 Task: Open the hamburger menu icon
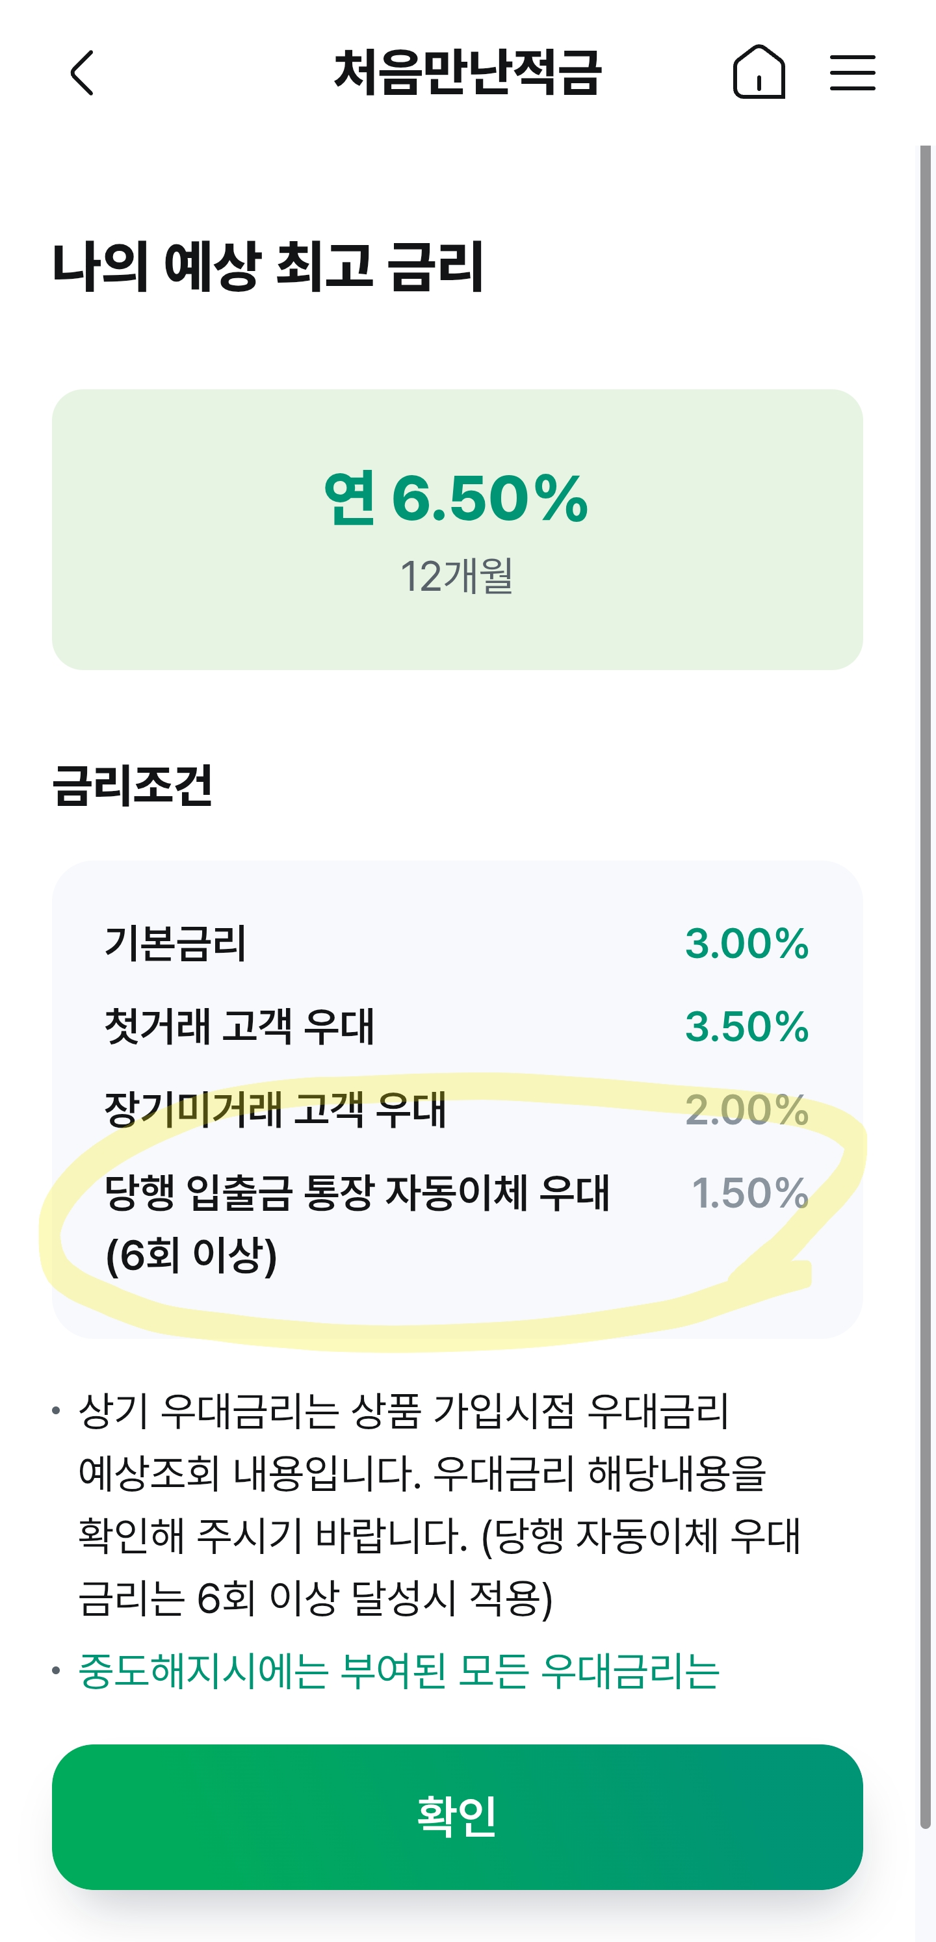coord(852,72)
